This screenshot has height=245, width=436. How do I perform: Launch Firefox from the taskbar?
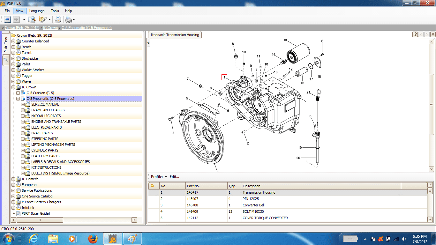[93, 239]
